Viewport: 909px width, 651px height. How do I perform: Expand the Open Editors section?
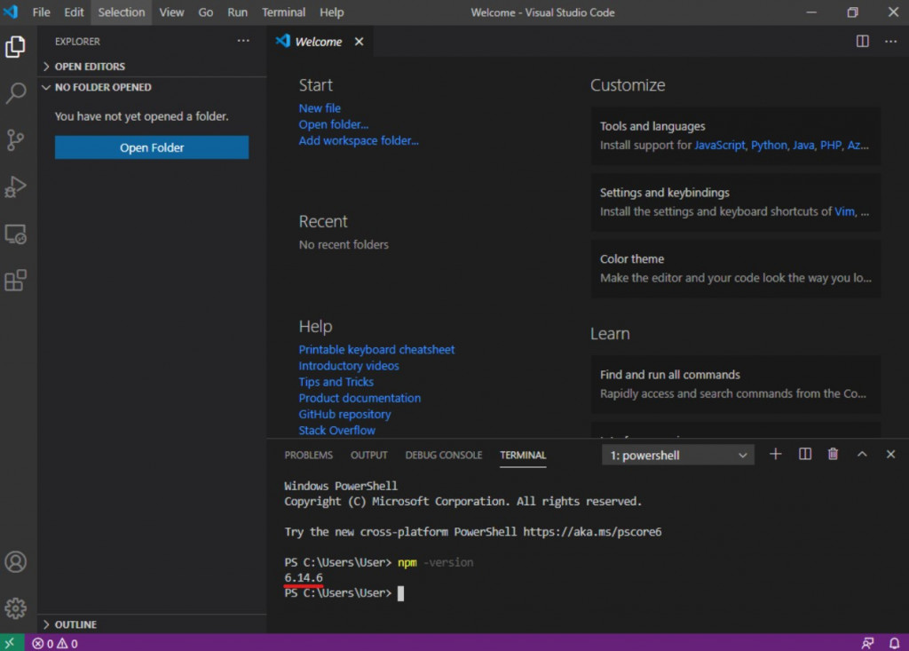click(x=152, y=66)
